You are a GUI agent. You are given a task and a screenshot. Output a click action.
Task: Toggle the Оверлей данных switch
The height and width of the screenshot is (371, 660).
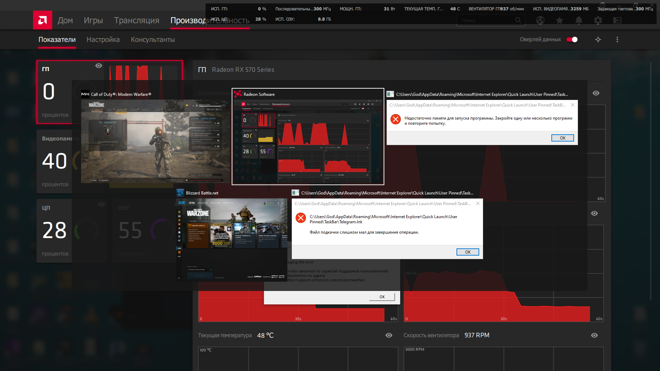[572, 40]
